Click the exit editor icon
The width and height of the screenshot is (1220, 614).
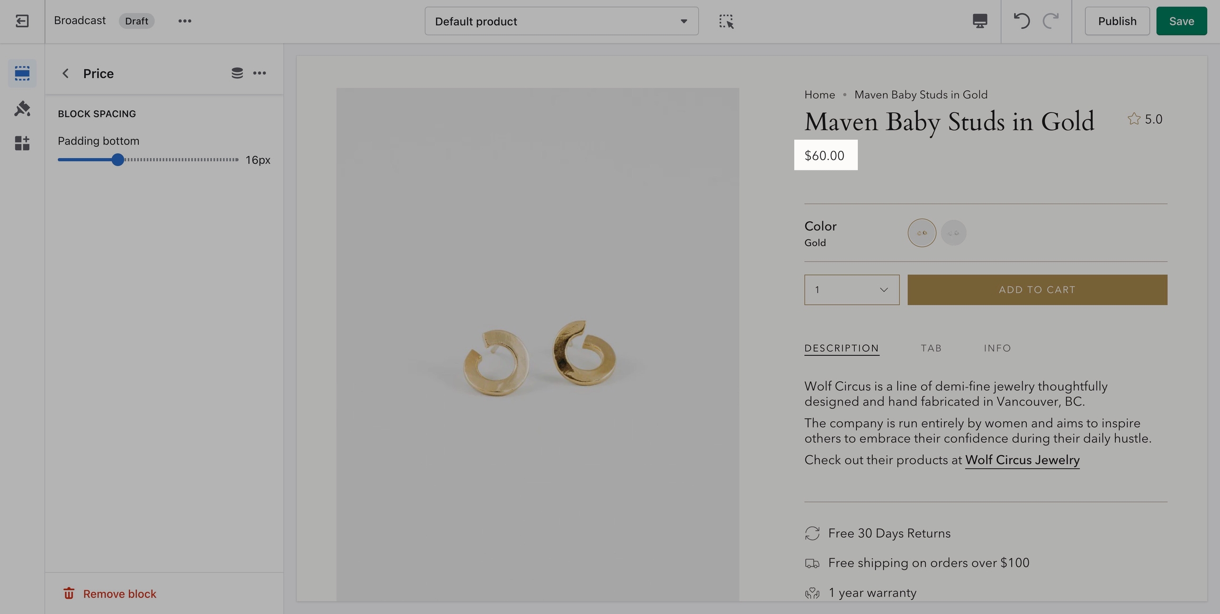click(x=22, y=21)
